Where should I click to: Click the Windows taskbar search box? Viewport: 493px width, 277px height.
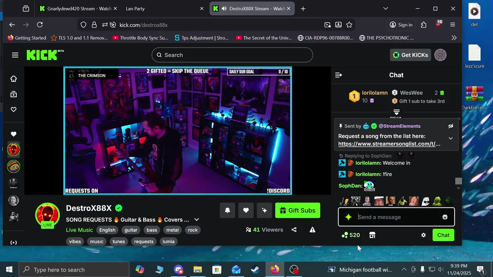click(x=74, y=269)
